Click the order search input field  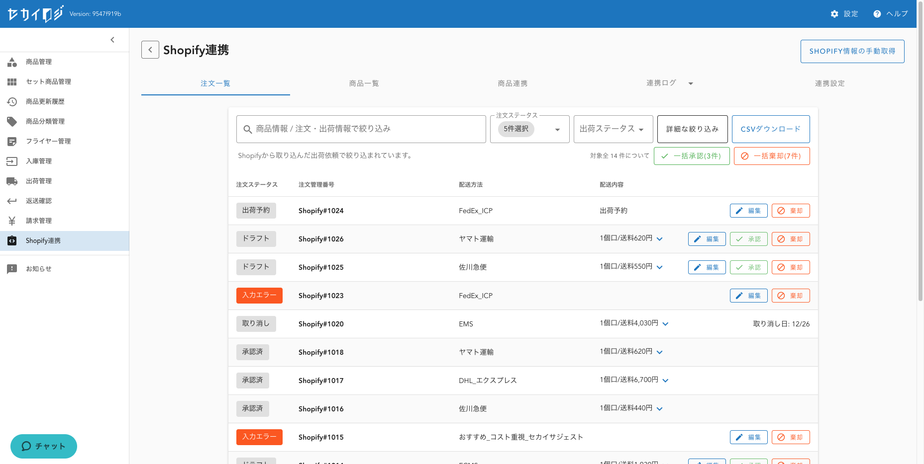(361, 129)
